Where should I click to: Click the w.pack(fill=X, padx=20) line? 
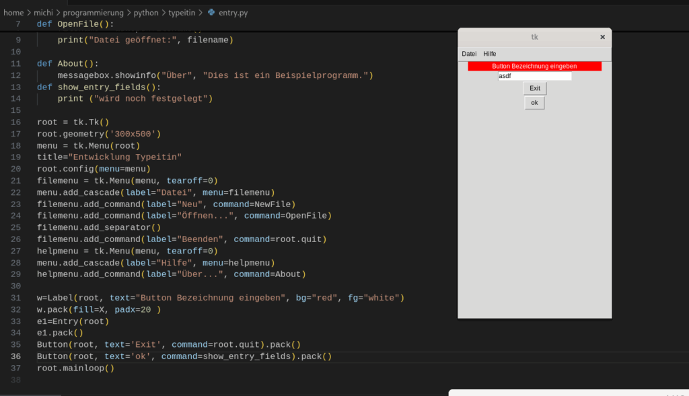99,309
